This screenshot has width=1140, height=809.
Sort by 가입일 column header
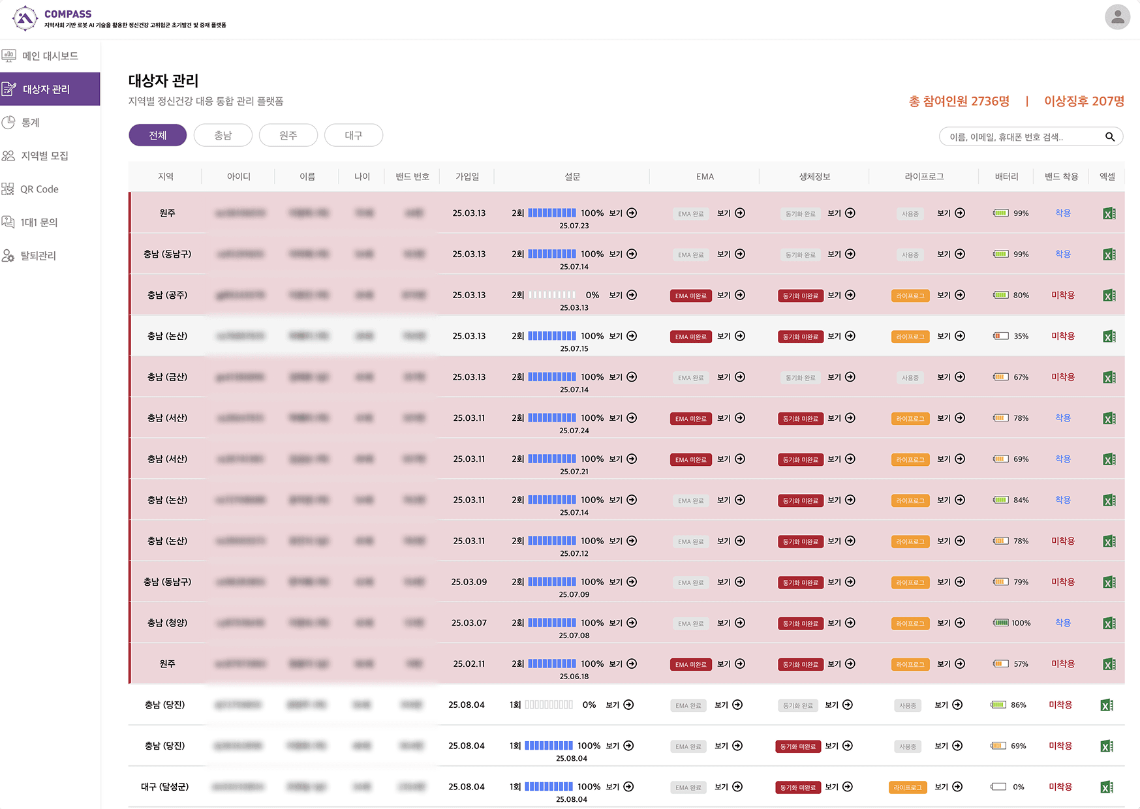(467, 176)
